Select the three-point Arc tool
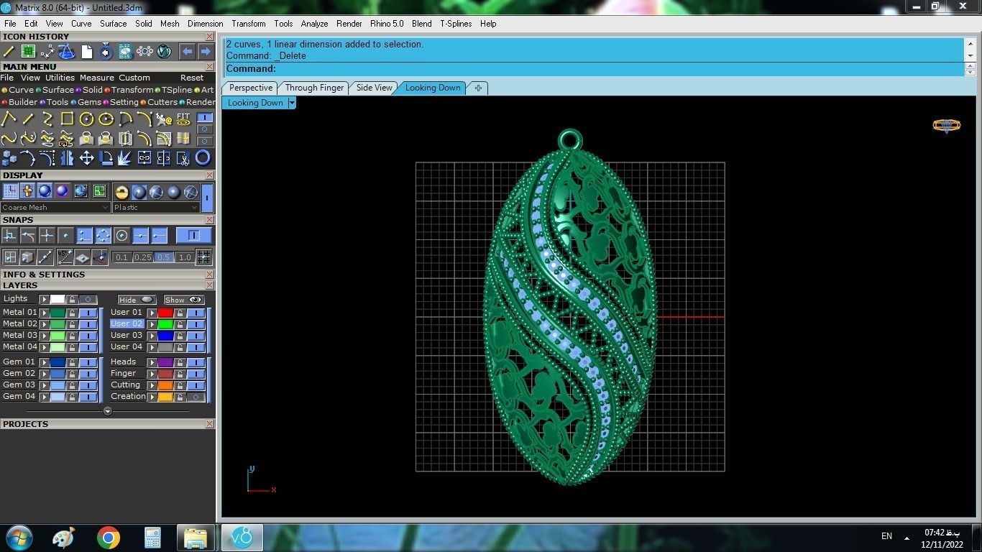Image resolution: width=982 pixels, height=552 pixels. (125, 119)
